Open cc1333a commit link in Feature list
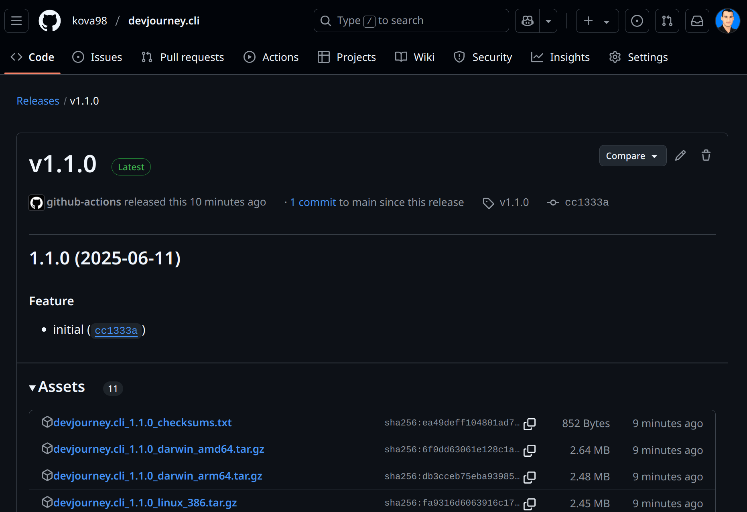 tap(116, 331)
